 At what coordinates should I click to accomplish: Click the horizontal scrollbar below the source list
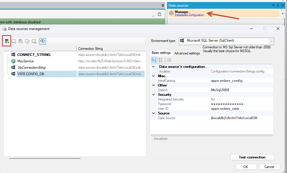(x=45, y=158)
